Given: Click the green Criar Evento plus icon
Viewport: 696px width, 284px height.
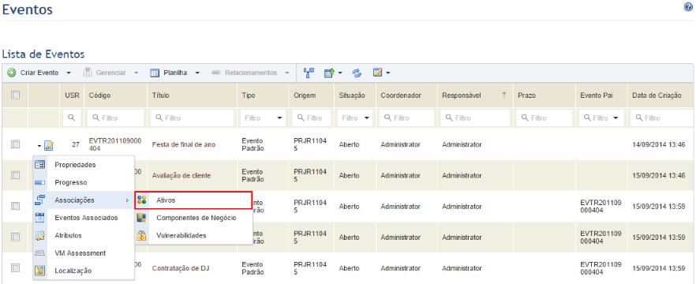Looking at the screenshot, I should [x=12, y=73].
